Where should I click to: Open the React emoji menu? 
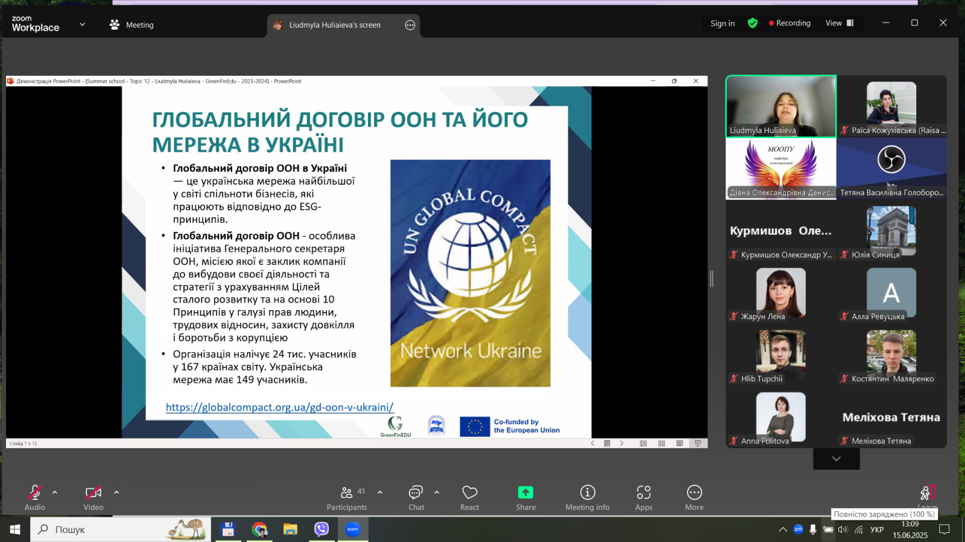coord(470,498)
